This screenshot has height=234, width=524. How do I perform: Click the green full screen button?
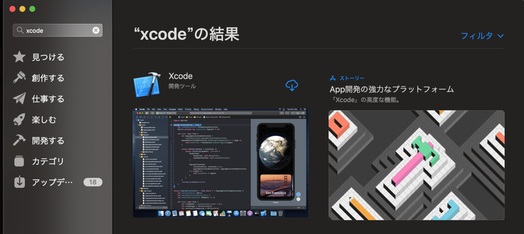coord(32,9)
